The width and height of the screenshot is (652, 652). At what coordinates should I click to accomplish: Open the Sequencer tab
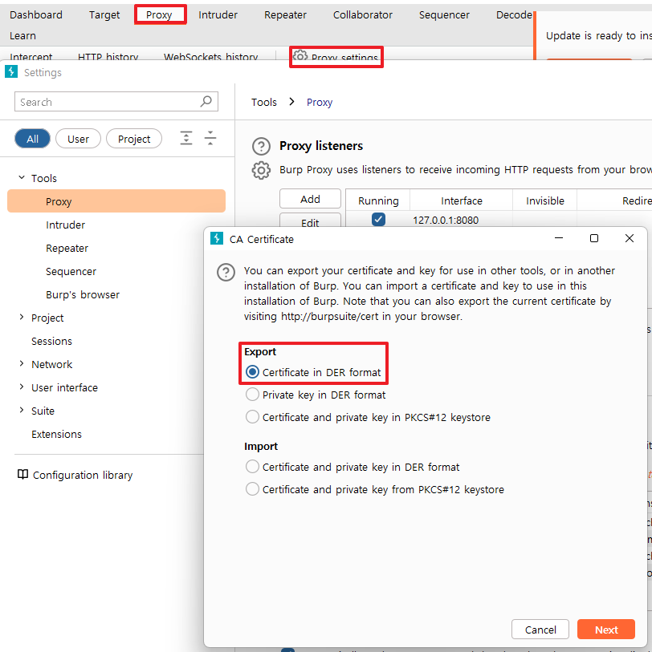[x=444, y=14]
